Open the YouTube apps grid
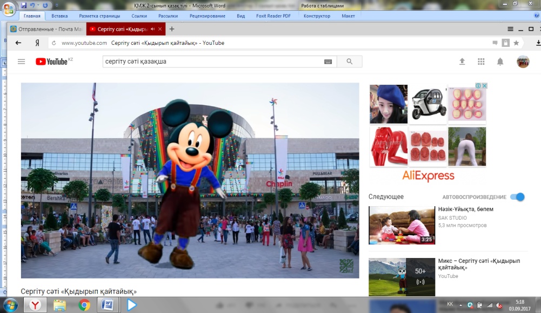Image resolution: width=541 pixels, height=313 pixels. click(481, 62)
